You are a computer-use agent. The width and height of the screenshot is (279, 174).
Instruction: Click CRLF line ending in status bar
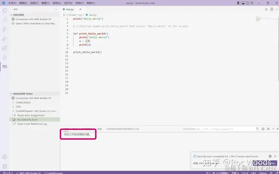click(x=253, y=173)
